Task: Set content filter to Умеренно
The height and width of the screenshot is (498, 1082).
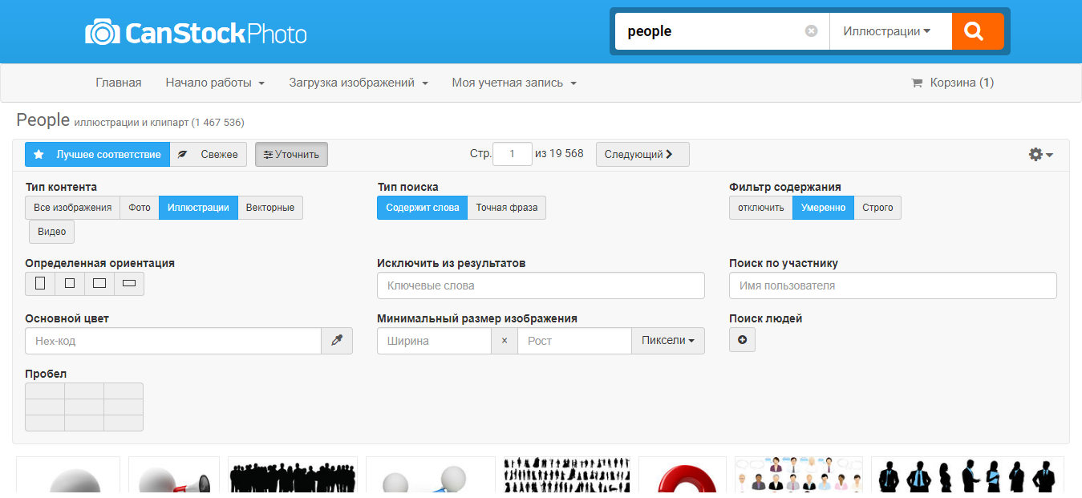Action: point(823,208)
